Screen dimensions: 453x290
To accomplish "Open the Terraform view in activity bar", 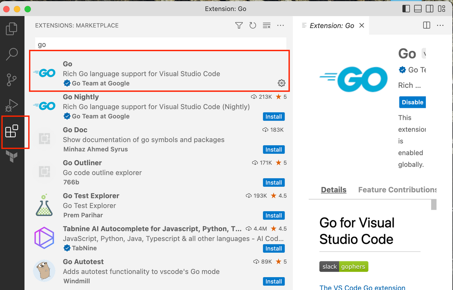I will [12, 156].
